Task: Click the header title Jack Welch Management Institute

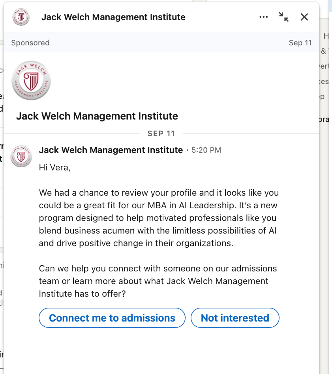Action: 113,17
